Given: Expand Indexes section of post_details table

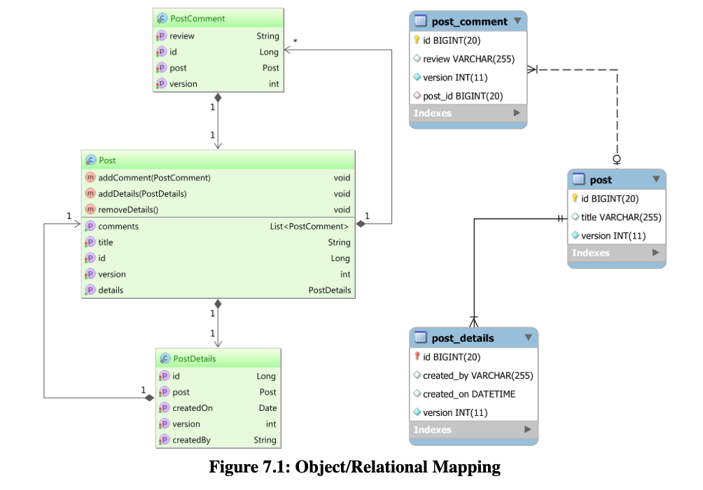Looking at the screenshot, I should pos(528,430).
